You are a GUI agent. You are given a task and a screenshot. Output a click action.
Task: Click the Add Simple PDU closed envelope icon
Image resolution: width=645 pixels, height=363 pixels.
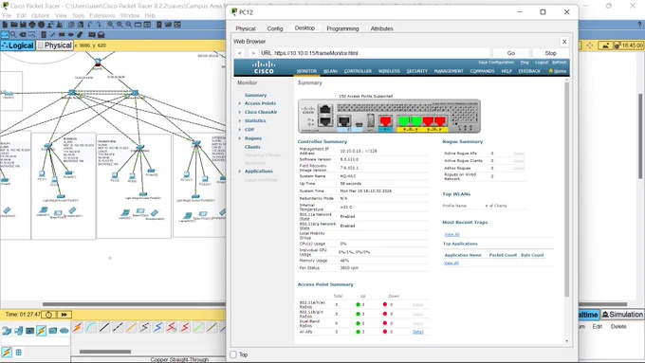[92, 34]
